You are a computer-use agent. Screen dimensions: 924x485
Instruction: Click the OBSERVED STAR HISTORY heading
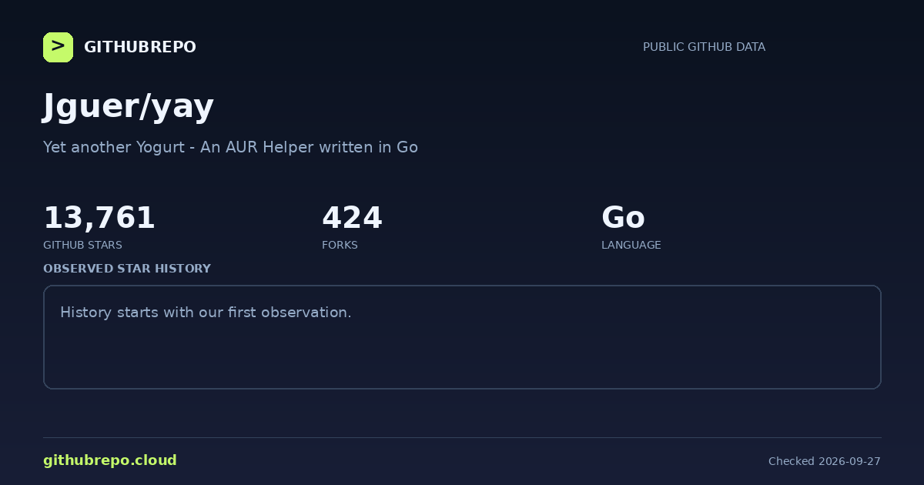(x=127, y=269)
